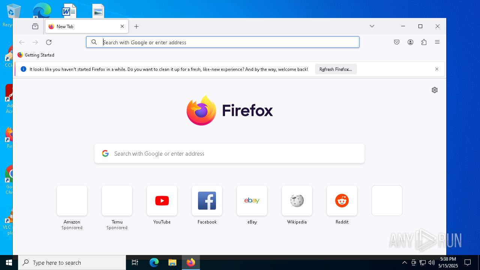Screen dimensions: 480x270
Task: Click the info icon in the notification bar
Action: coord(23,69)
